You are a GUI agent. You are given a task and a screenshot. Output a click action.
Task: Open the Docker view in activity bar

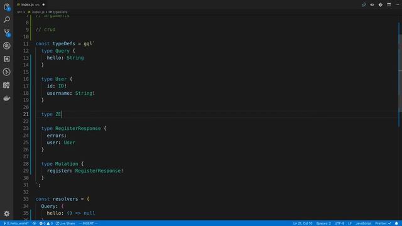[x=7, y=98]
